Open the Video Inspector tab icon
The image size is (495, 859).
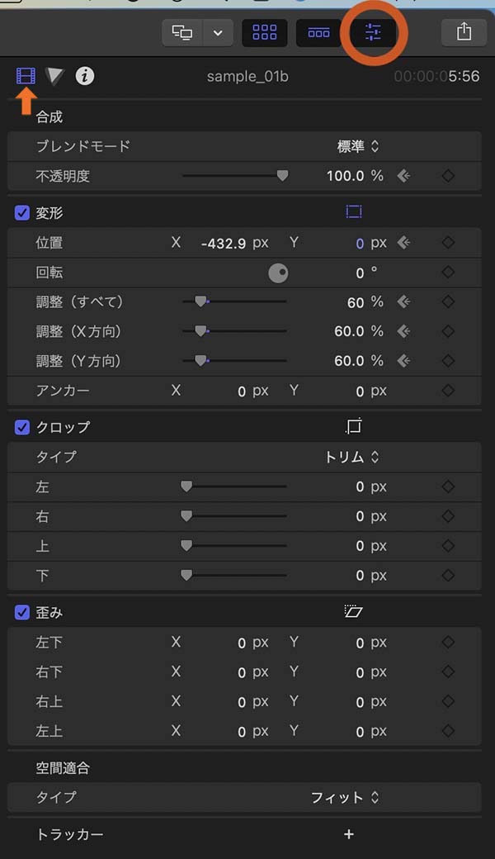click(x=26, y=76)
